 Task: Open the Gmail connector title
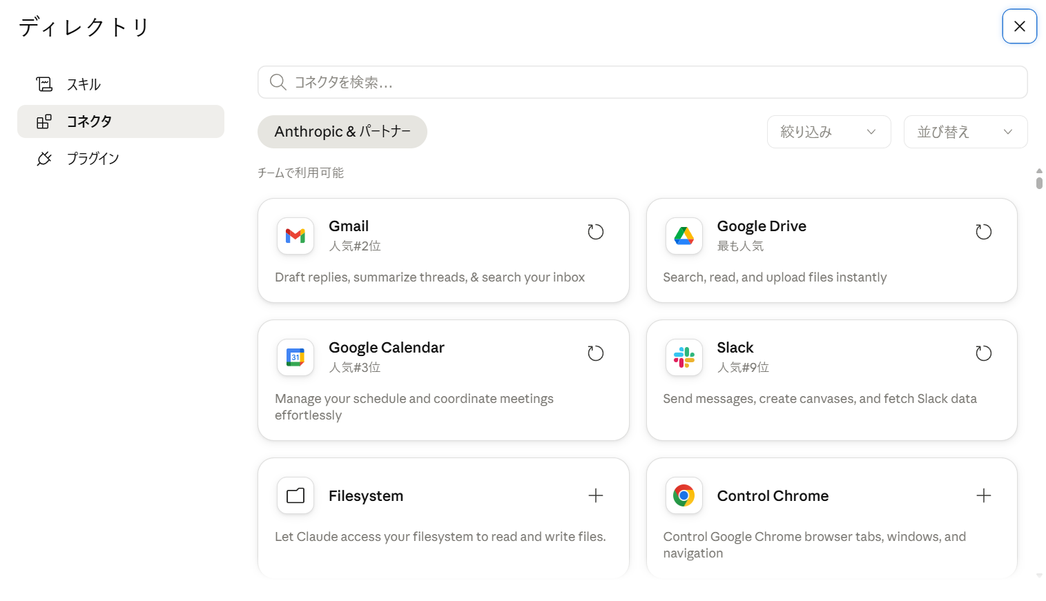click(349, 226)
